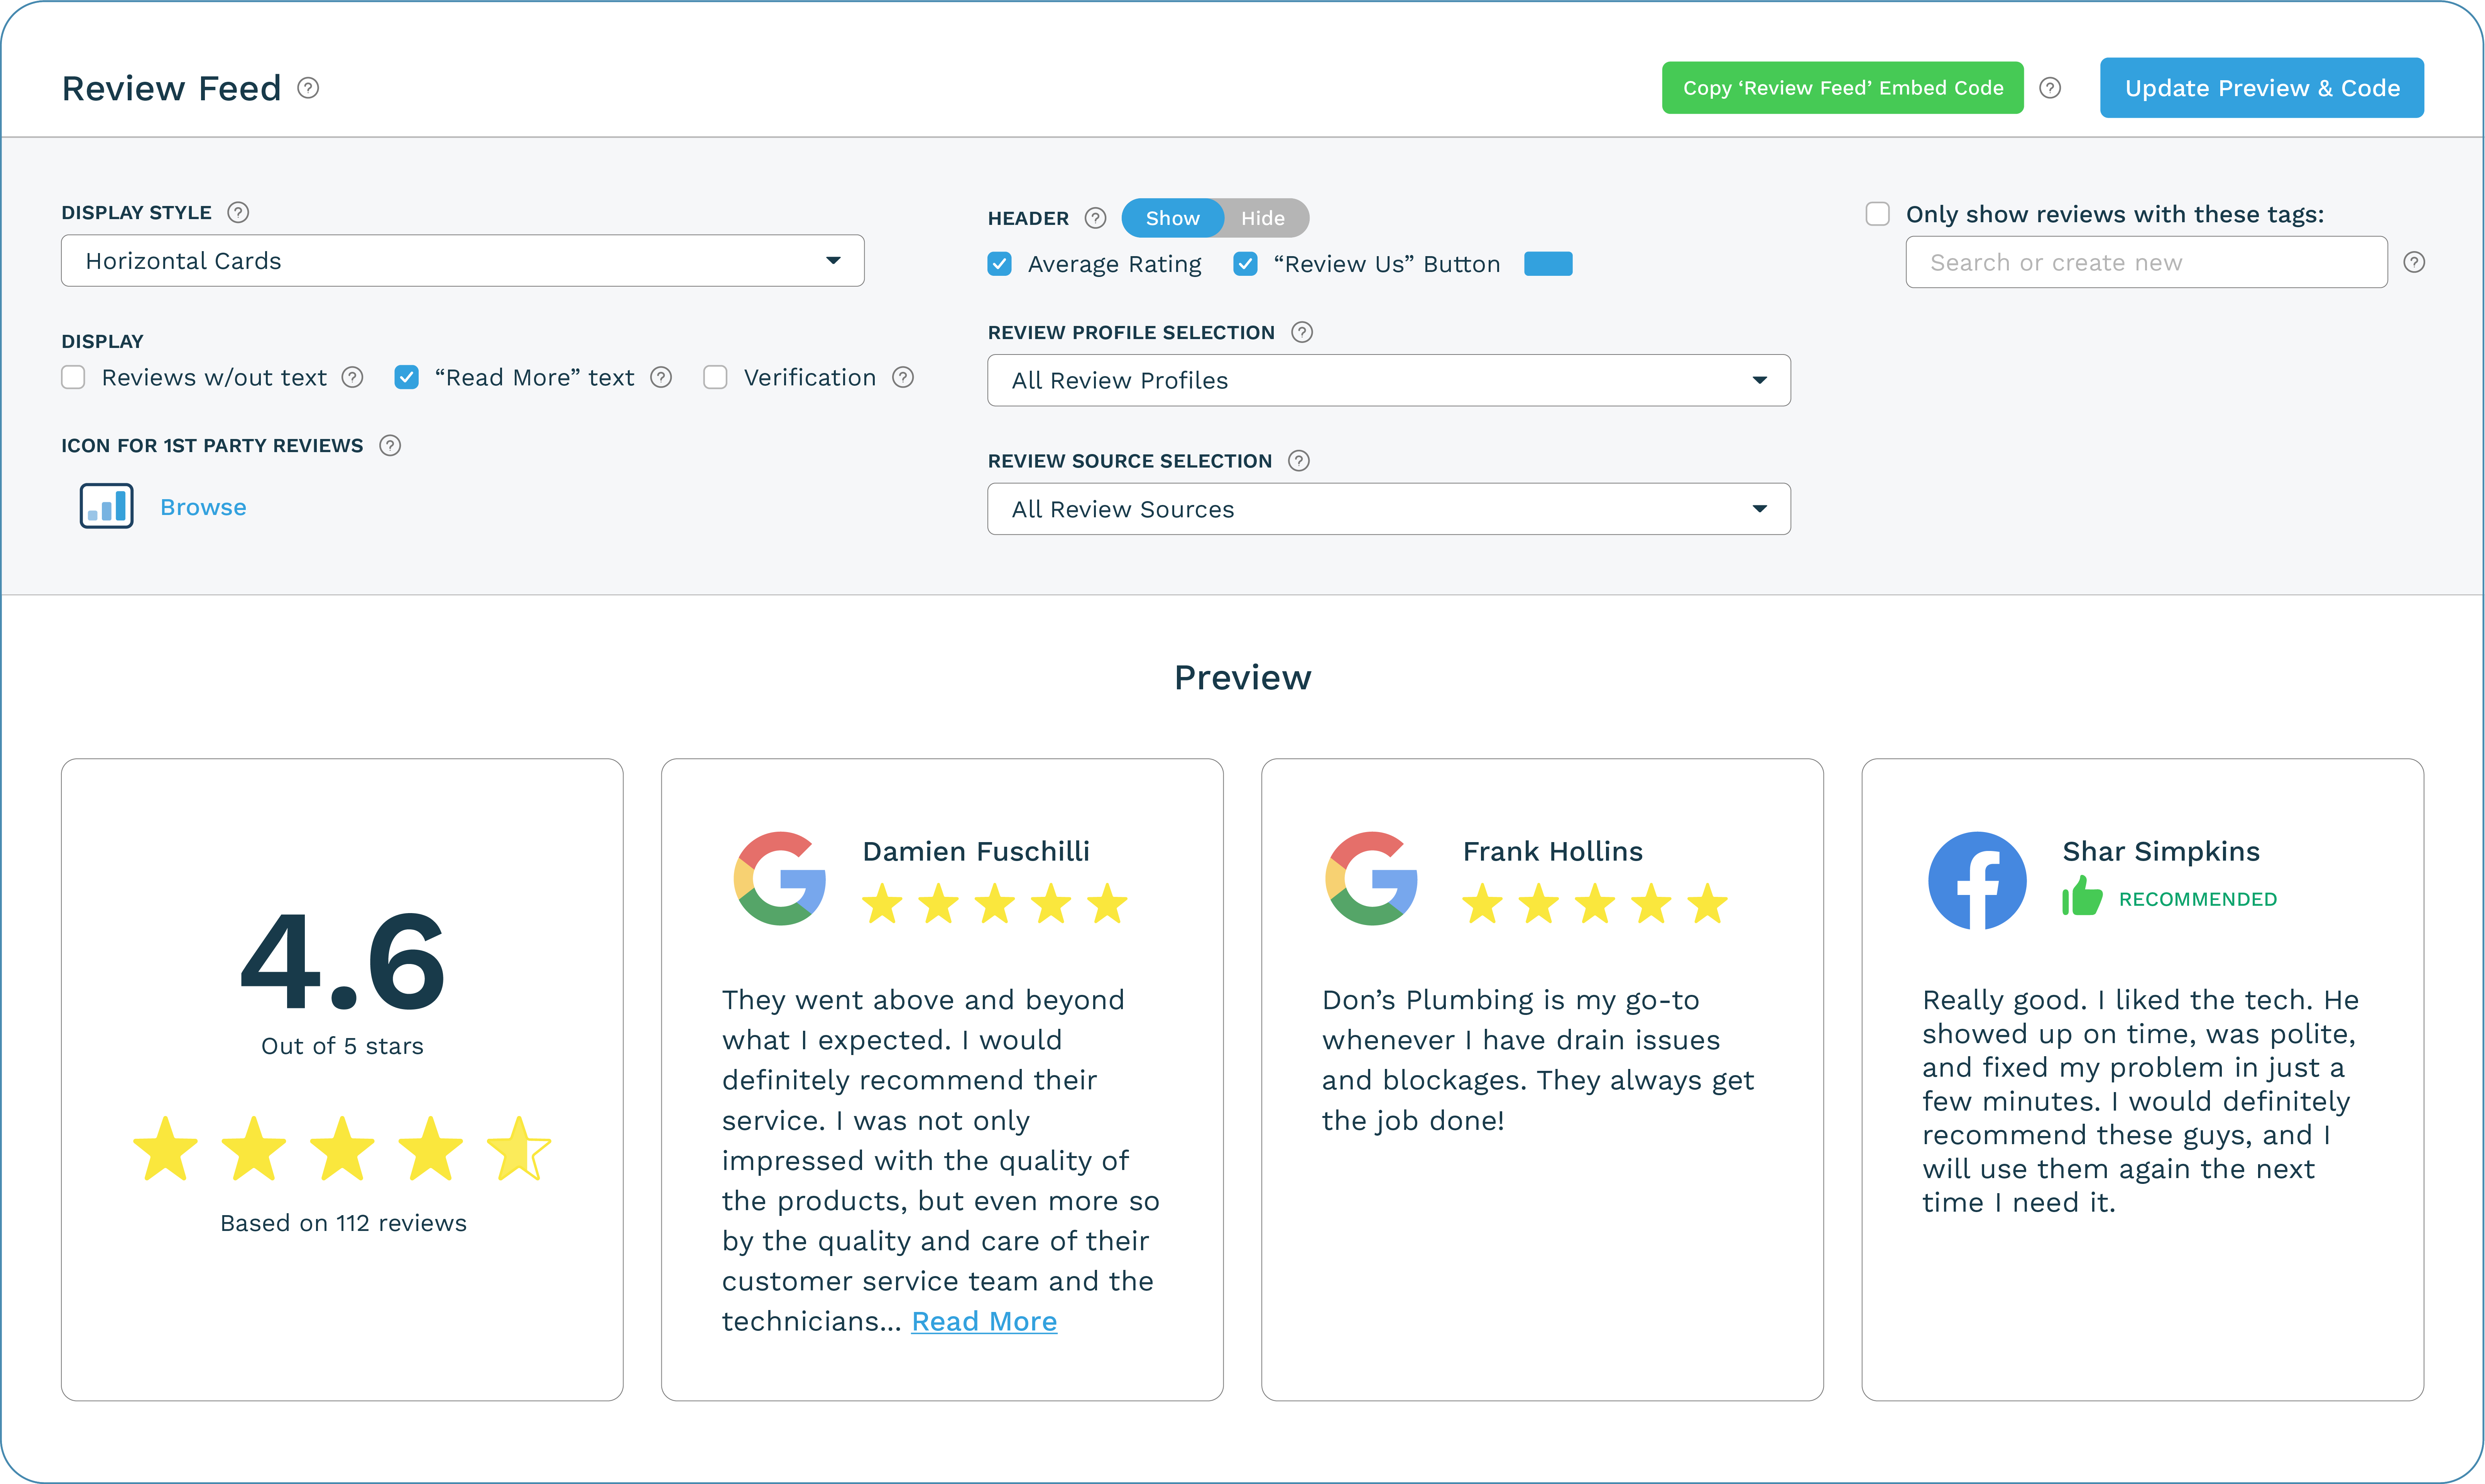Uncheck the "Read More" text checkbox

click(x=406, y=377)
